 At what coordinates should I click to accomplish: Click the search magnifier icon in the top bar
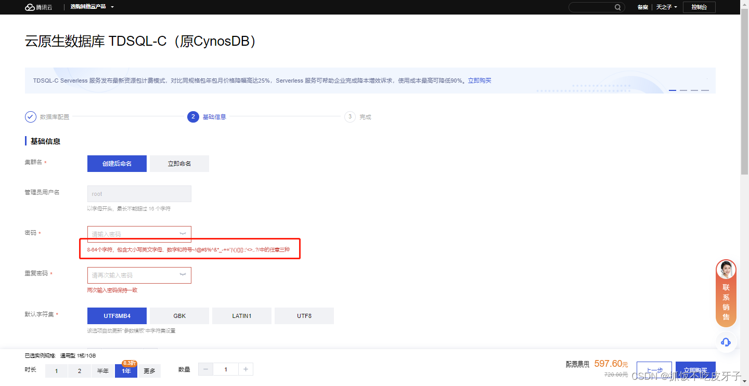point(617,7)
